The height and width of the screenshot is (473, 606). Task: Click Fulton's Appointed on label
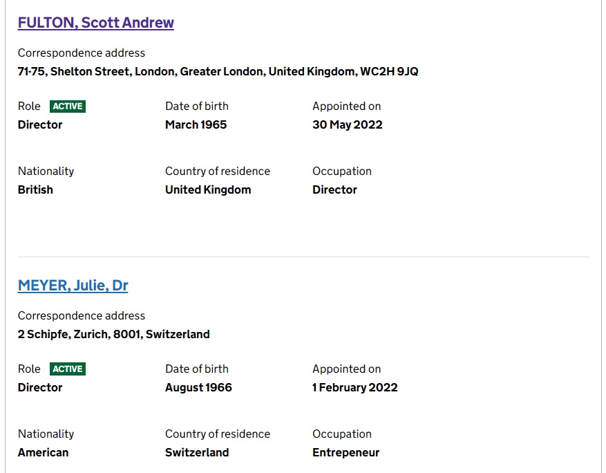(346, 106)
